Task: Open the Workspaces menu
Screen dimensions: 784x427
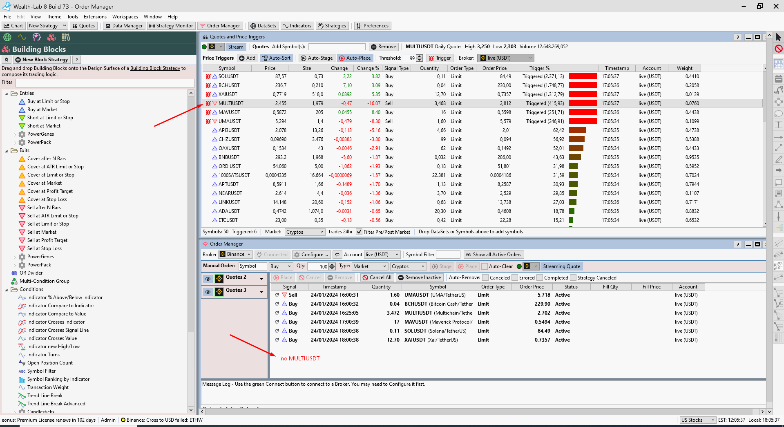Action: [x=125, y=17]
